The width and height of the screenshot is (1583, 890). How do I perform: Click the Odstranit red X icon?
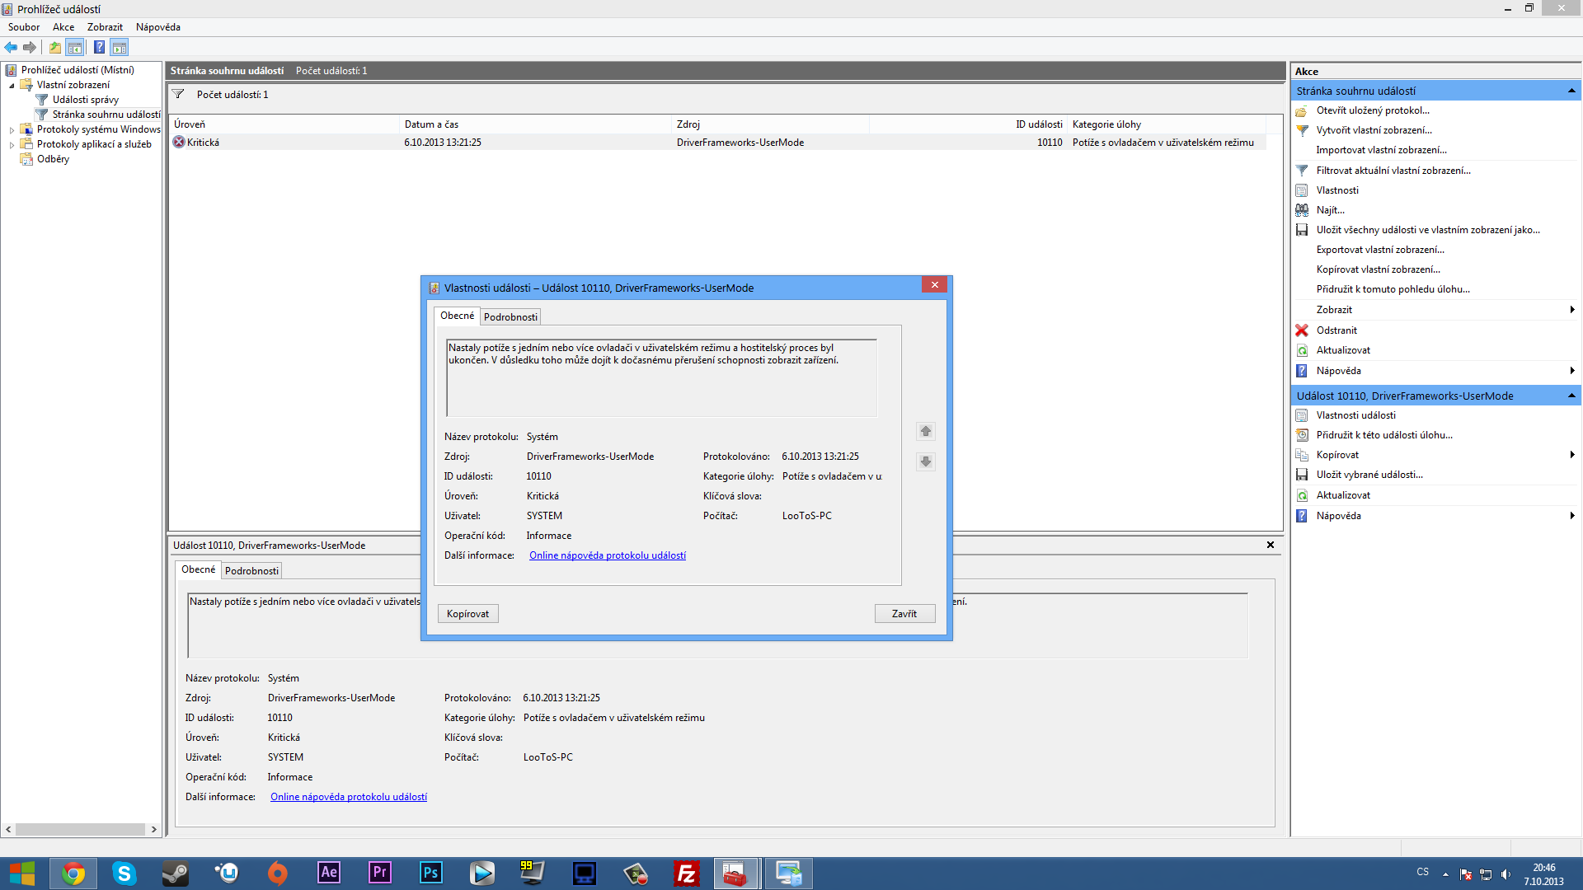pyautogui.click(x=1302, y=330)
